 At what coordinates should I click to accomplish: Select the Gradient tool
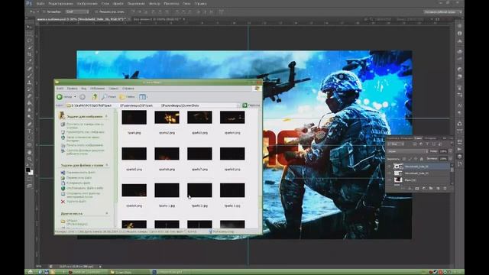[30, 103]
